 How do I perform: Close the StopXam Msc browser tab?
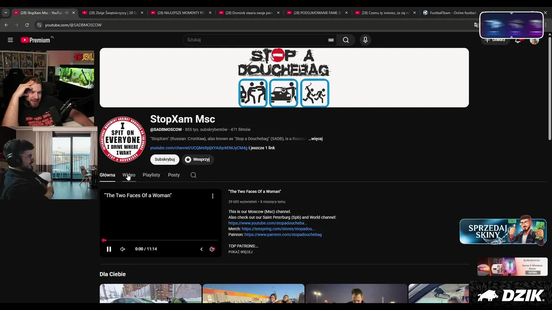click(x=74, y=13)
